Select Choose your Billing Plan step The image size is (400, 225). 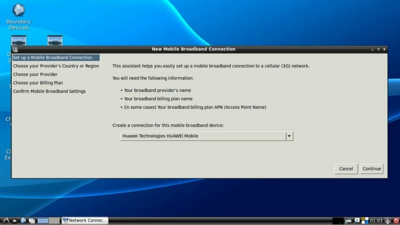click(38, 83)
